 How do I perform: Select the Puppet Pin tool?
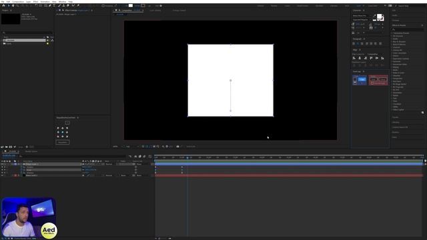[x=78, y=5]
